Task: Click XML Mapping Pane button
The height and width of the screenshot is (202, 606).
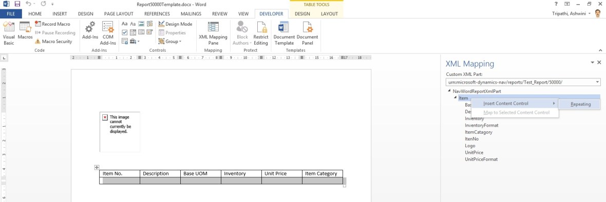Action: (x=213, y=33)
